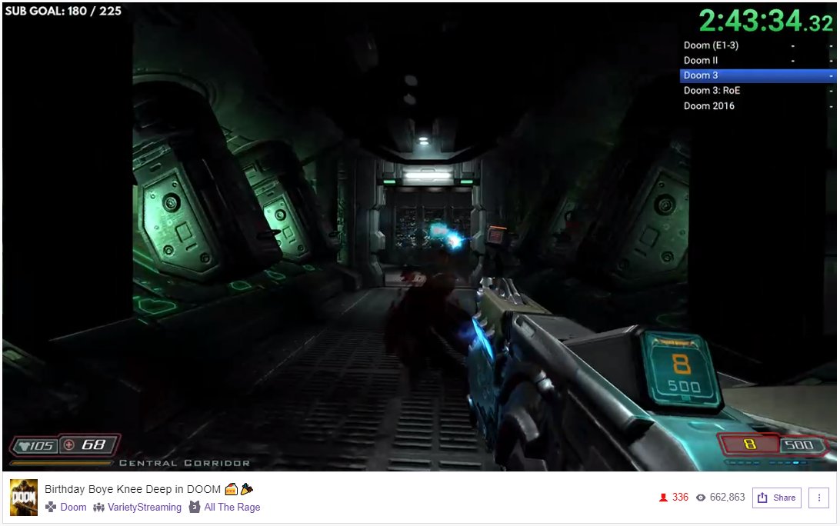Image resolution: width=840 pixels, height=526 pixels.
Task: Click the health value 68 in HUD
Action: 94,444
